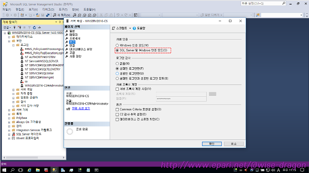Click the find icon beside the search combo box
Screen dimensions: 309x173
(x=258, y=15)
